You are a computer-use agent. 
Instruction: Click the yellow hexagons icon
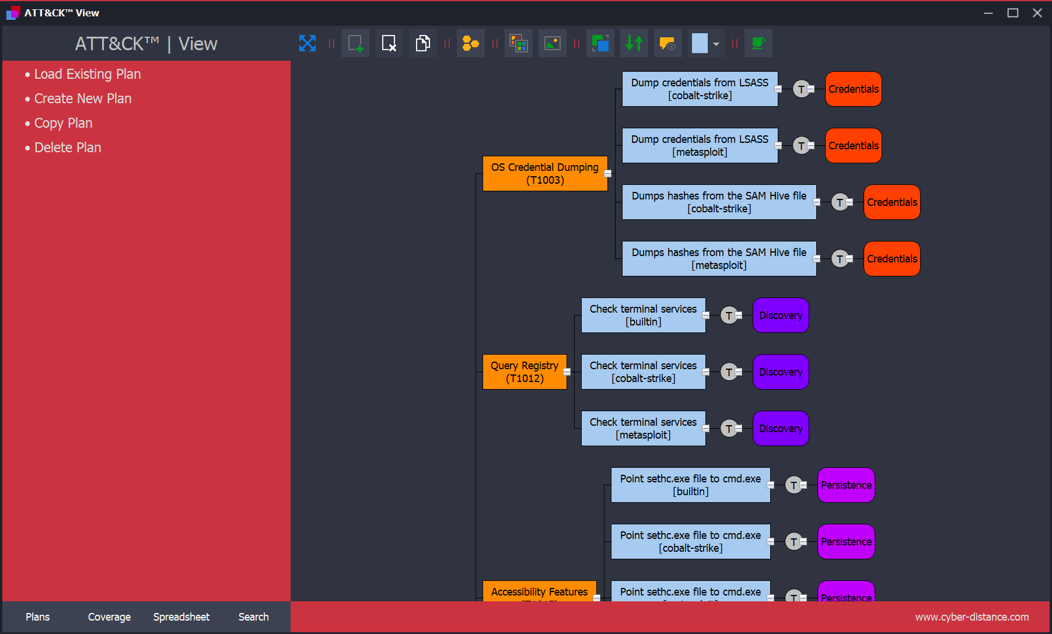click(x=471, y=43)
